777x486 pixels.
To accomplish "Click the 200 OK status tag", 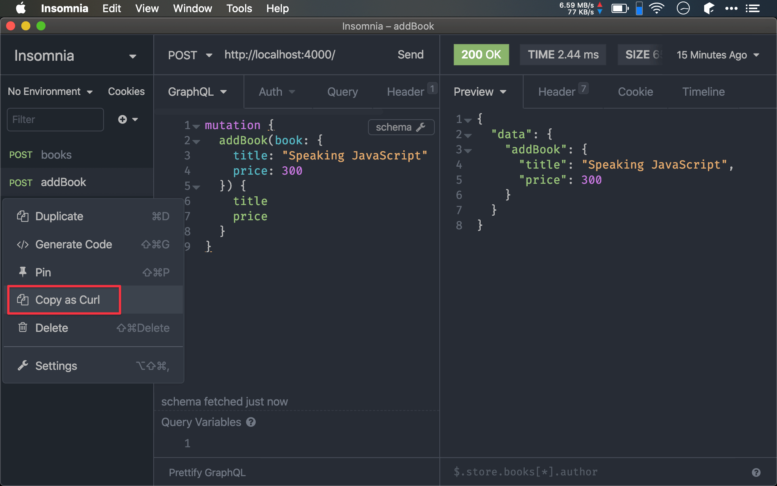I will [481, 55].
